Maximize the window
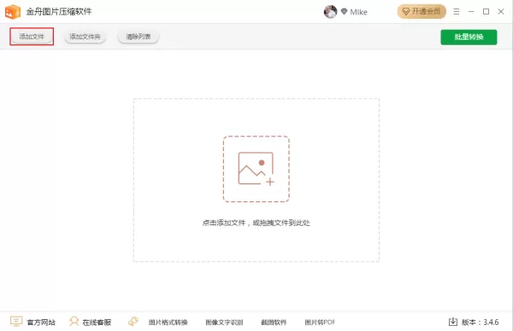Screen dimensions: 513x331 point(486,12)
